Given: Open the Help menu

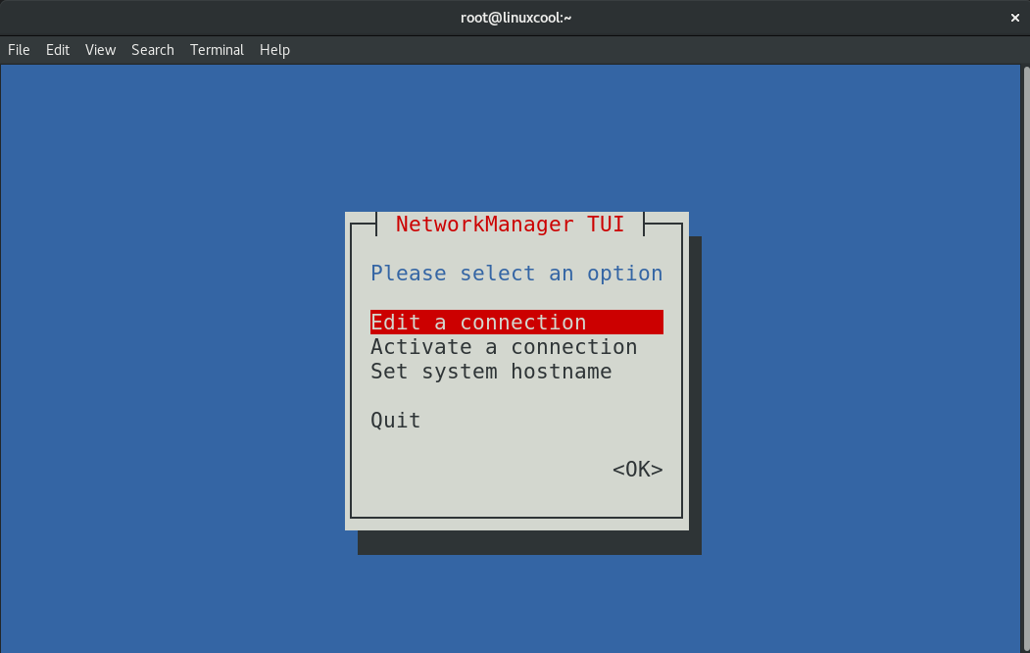Looking at the screenshot, I should (x=274, y=50).
